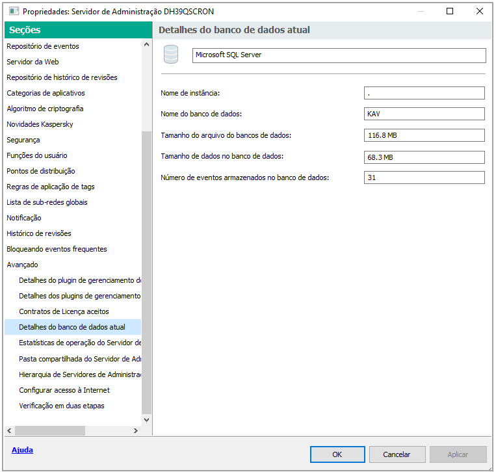Click the Nome de instância field
Screen dimensions: 496x472
point(424,94)
